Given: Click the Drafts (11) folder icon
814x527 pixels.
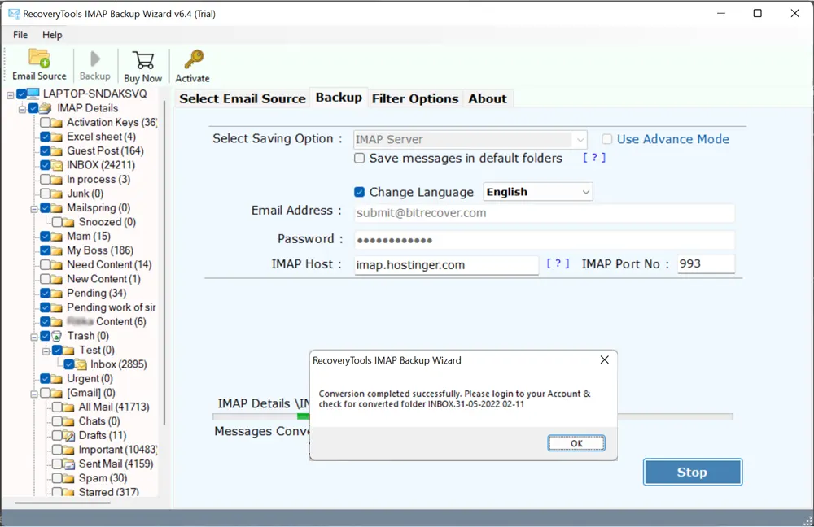Looking at the screenshot, I should point(69,436).
